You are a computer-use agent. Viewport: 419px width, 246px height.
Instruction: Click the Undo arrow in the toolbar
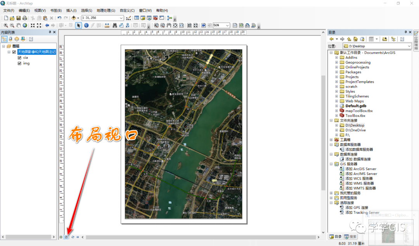pos(59,18)
